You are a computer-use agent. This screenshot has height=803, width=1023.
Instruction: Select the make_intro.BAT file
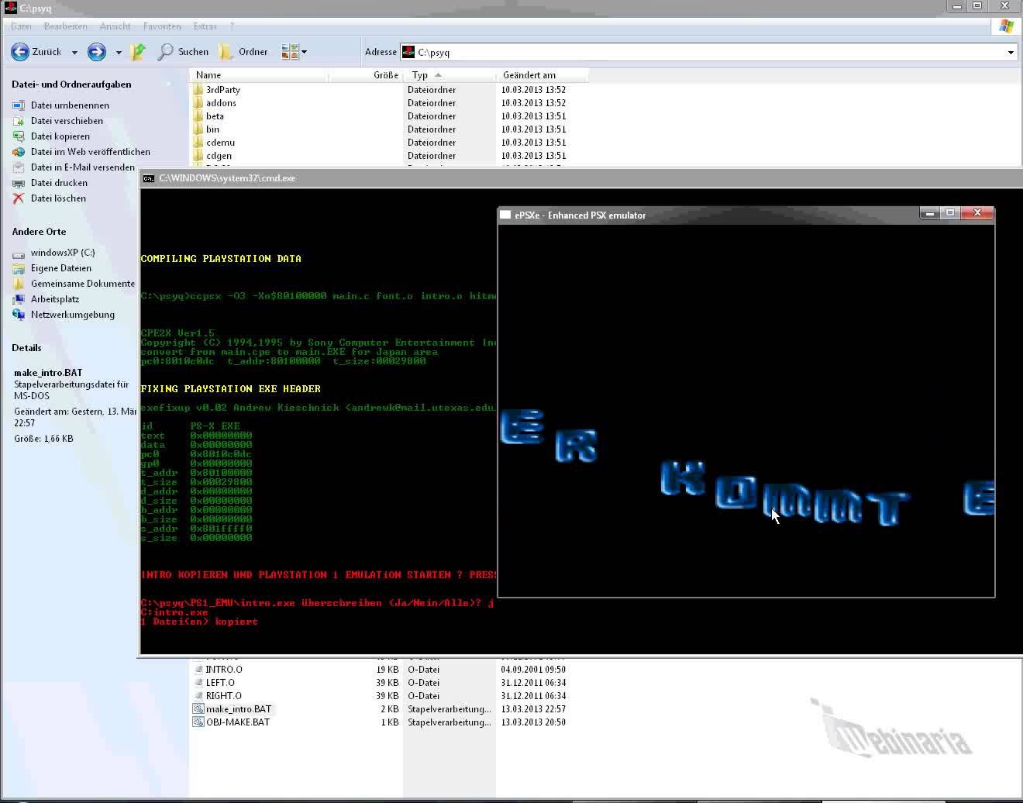pyautogui.click(x=239, y=709)
